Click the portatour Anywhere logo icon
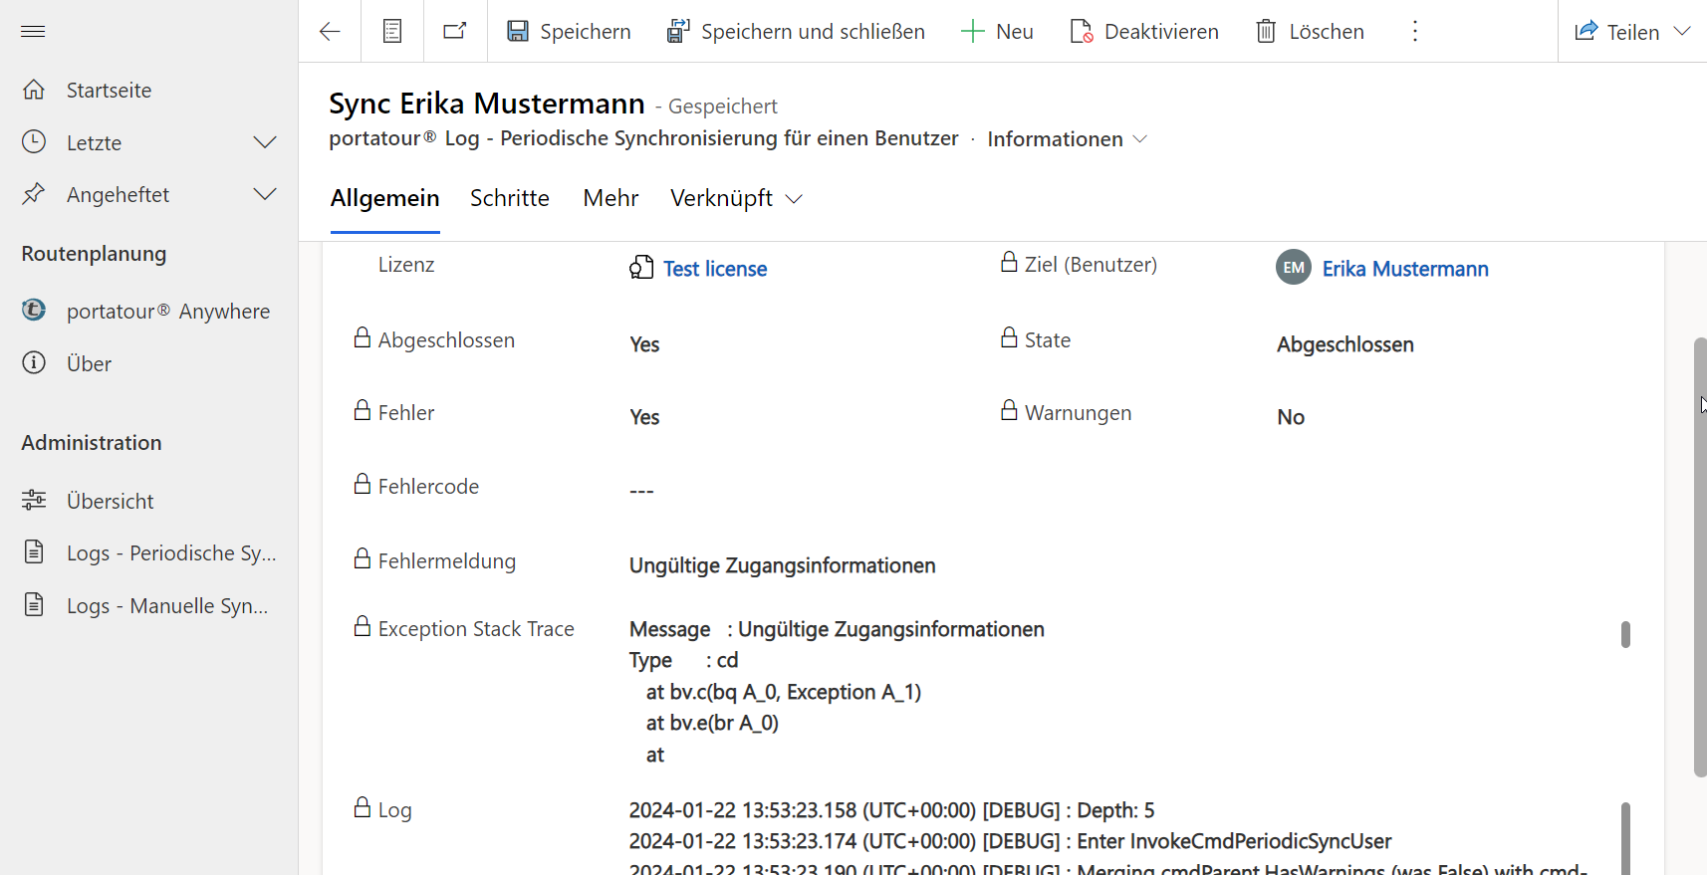The width and height of the screenshot is (1707, 875). [x=34, y=311]
